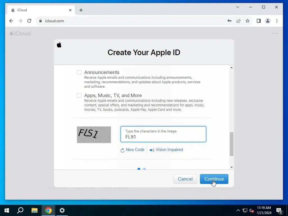Select the iCloud browser tab
The image size is (288, 216).
[41, 10]
